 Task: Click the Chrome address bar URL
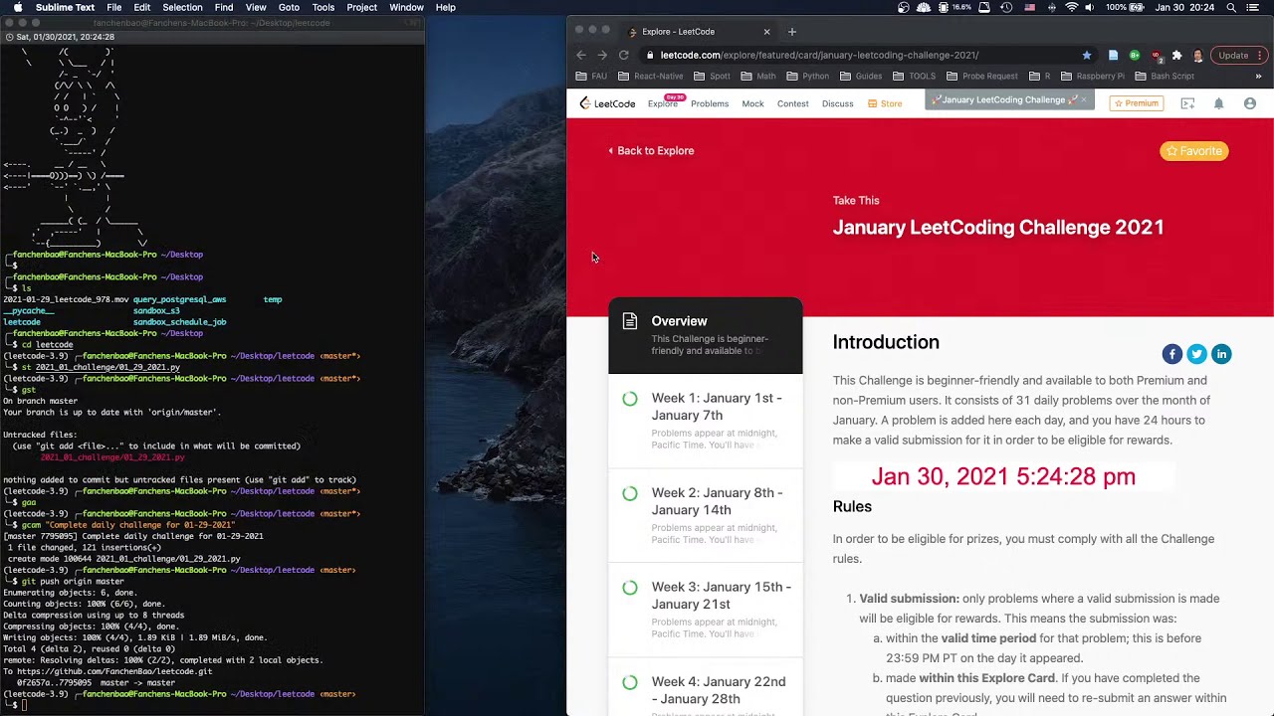819,56
